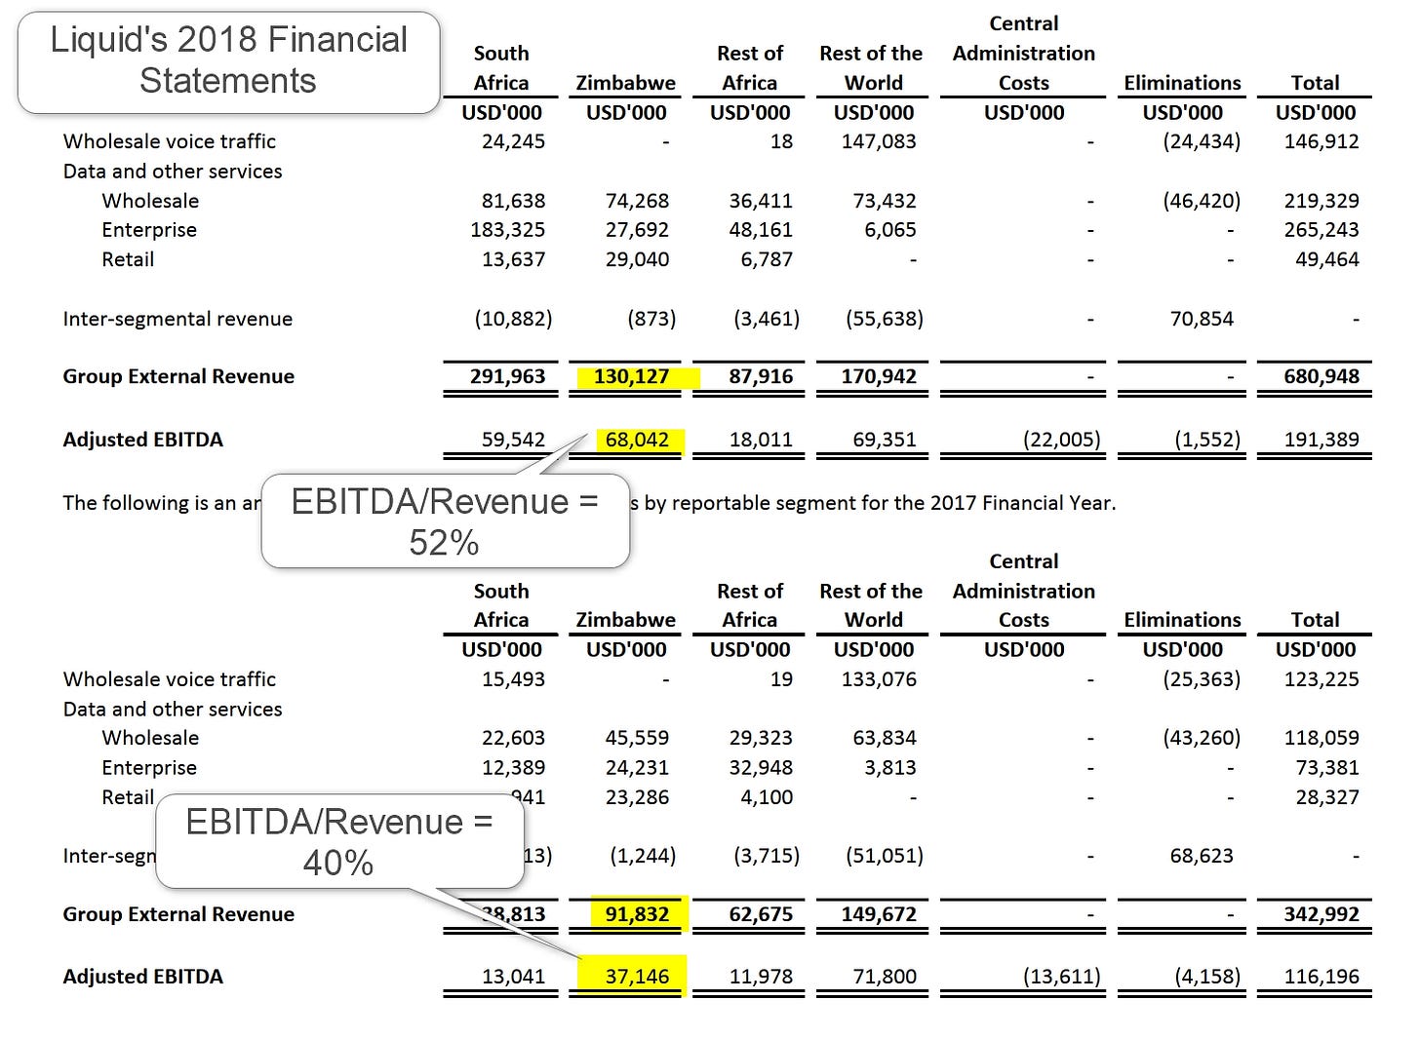Select the figure 48,161

tap(761, 230)
